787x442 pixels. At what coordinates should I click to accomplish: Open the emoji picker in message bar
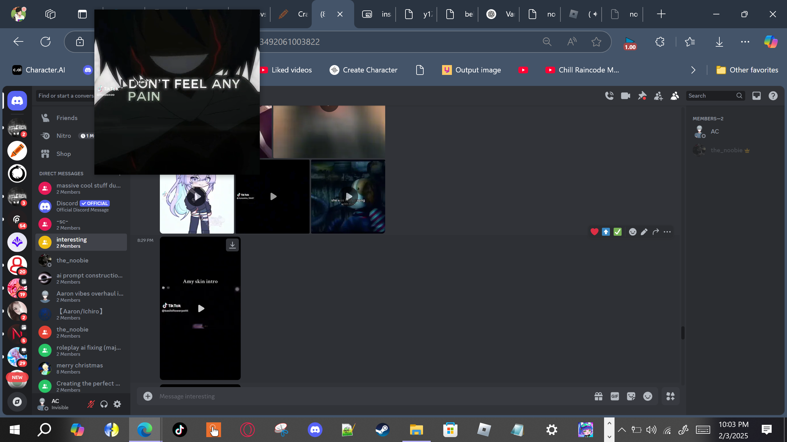tap(648, 396)
